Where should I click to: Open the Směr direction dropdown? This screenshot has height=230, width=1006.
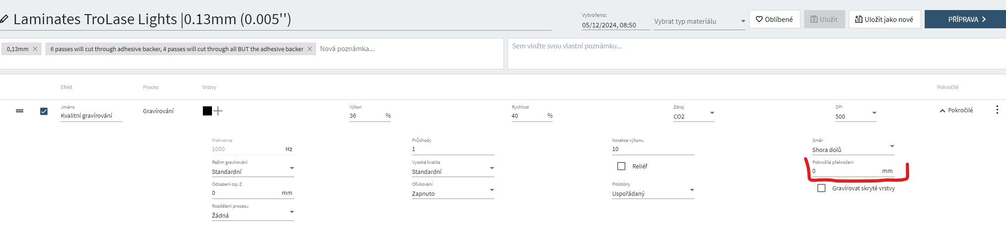point(852,149)
